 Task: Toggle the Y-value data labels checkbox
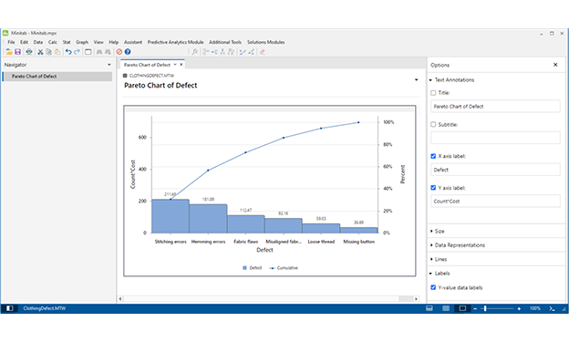point(433,287)
